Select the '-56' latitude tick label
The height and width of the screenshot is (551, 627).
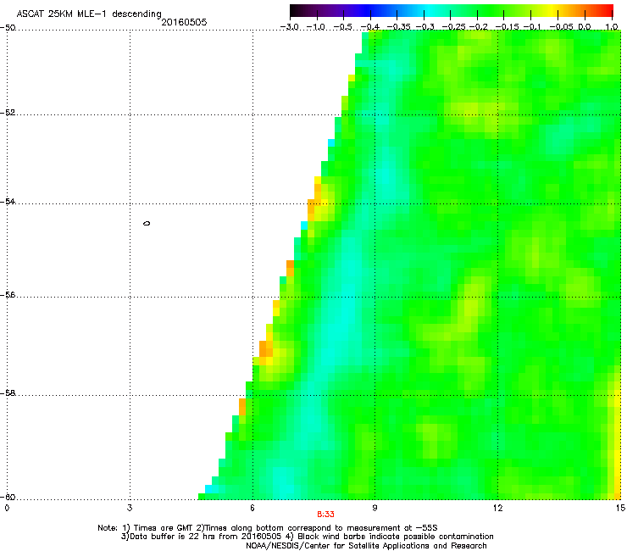(x=8, y=294)
